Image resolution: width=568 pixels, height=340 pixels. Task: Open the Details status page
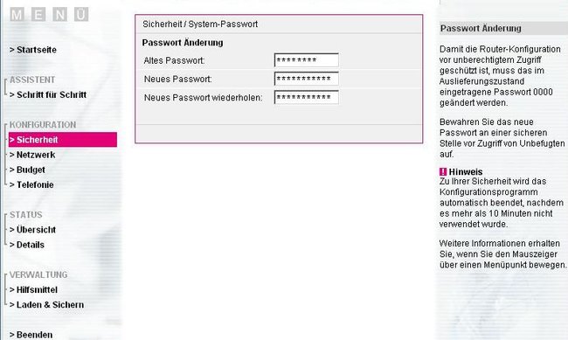pos(27,245)
